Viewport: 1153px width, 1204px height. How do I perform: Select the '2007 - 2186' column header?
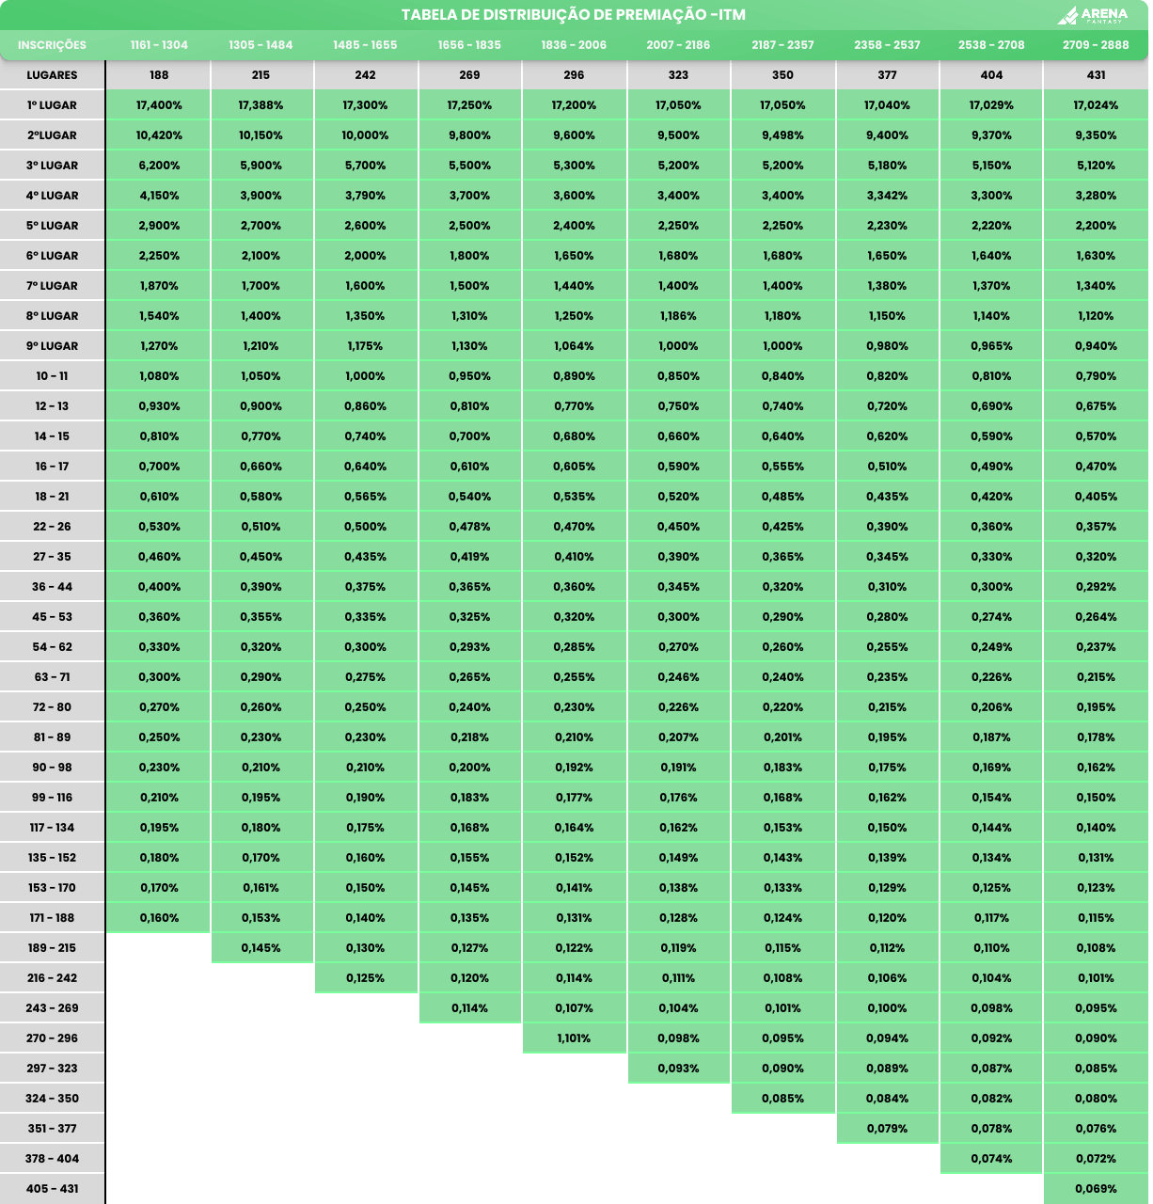(x=678, y=45)
